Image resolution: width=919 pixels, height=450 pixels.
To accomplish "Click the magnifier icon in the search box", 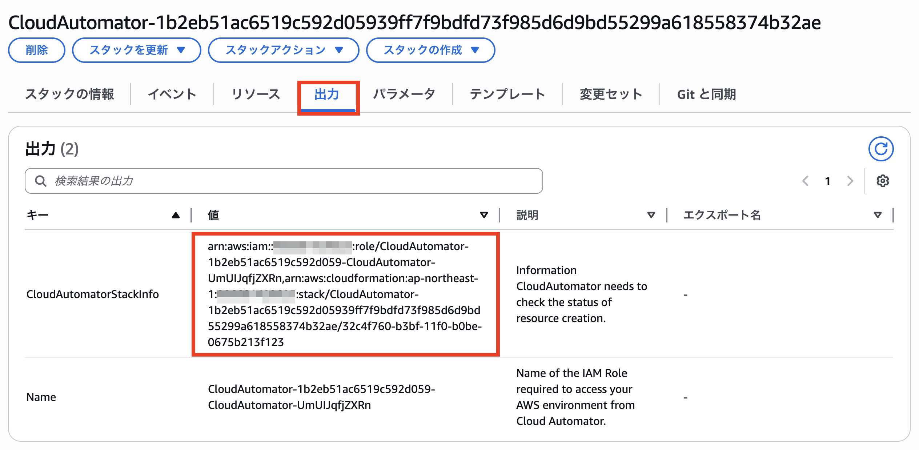I will 40,181.
